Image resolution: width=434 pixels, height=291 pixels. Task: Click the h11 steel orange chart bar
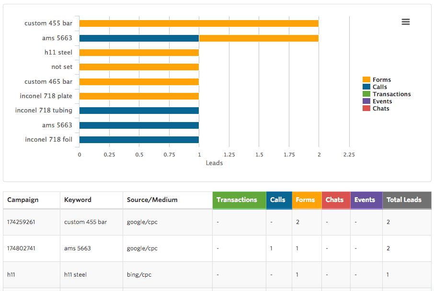pyautogui.click(x=139, y=53)
